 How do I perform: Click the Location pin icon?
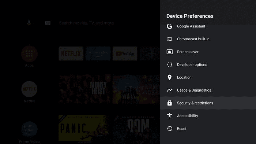[169, 77]
